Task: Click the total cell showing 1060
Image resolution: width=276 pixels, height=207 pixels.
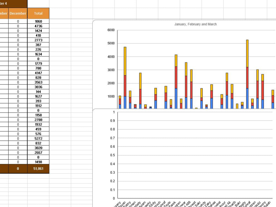Action: 38,21
